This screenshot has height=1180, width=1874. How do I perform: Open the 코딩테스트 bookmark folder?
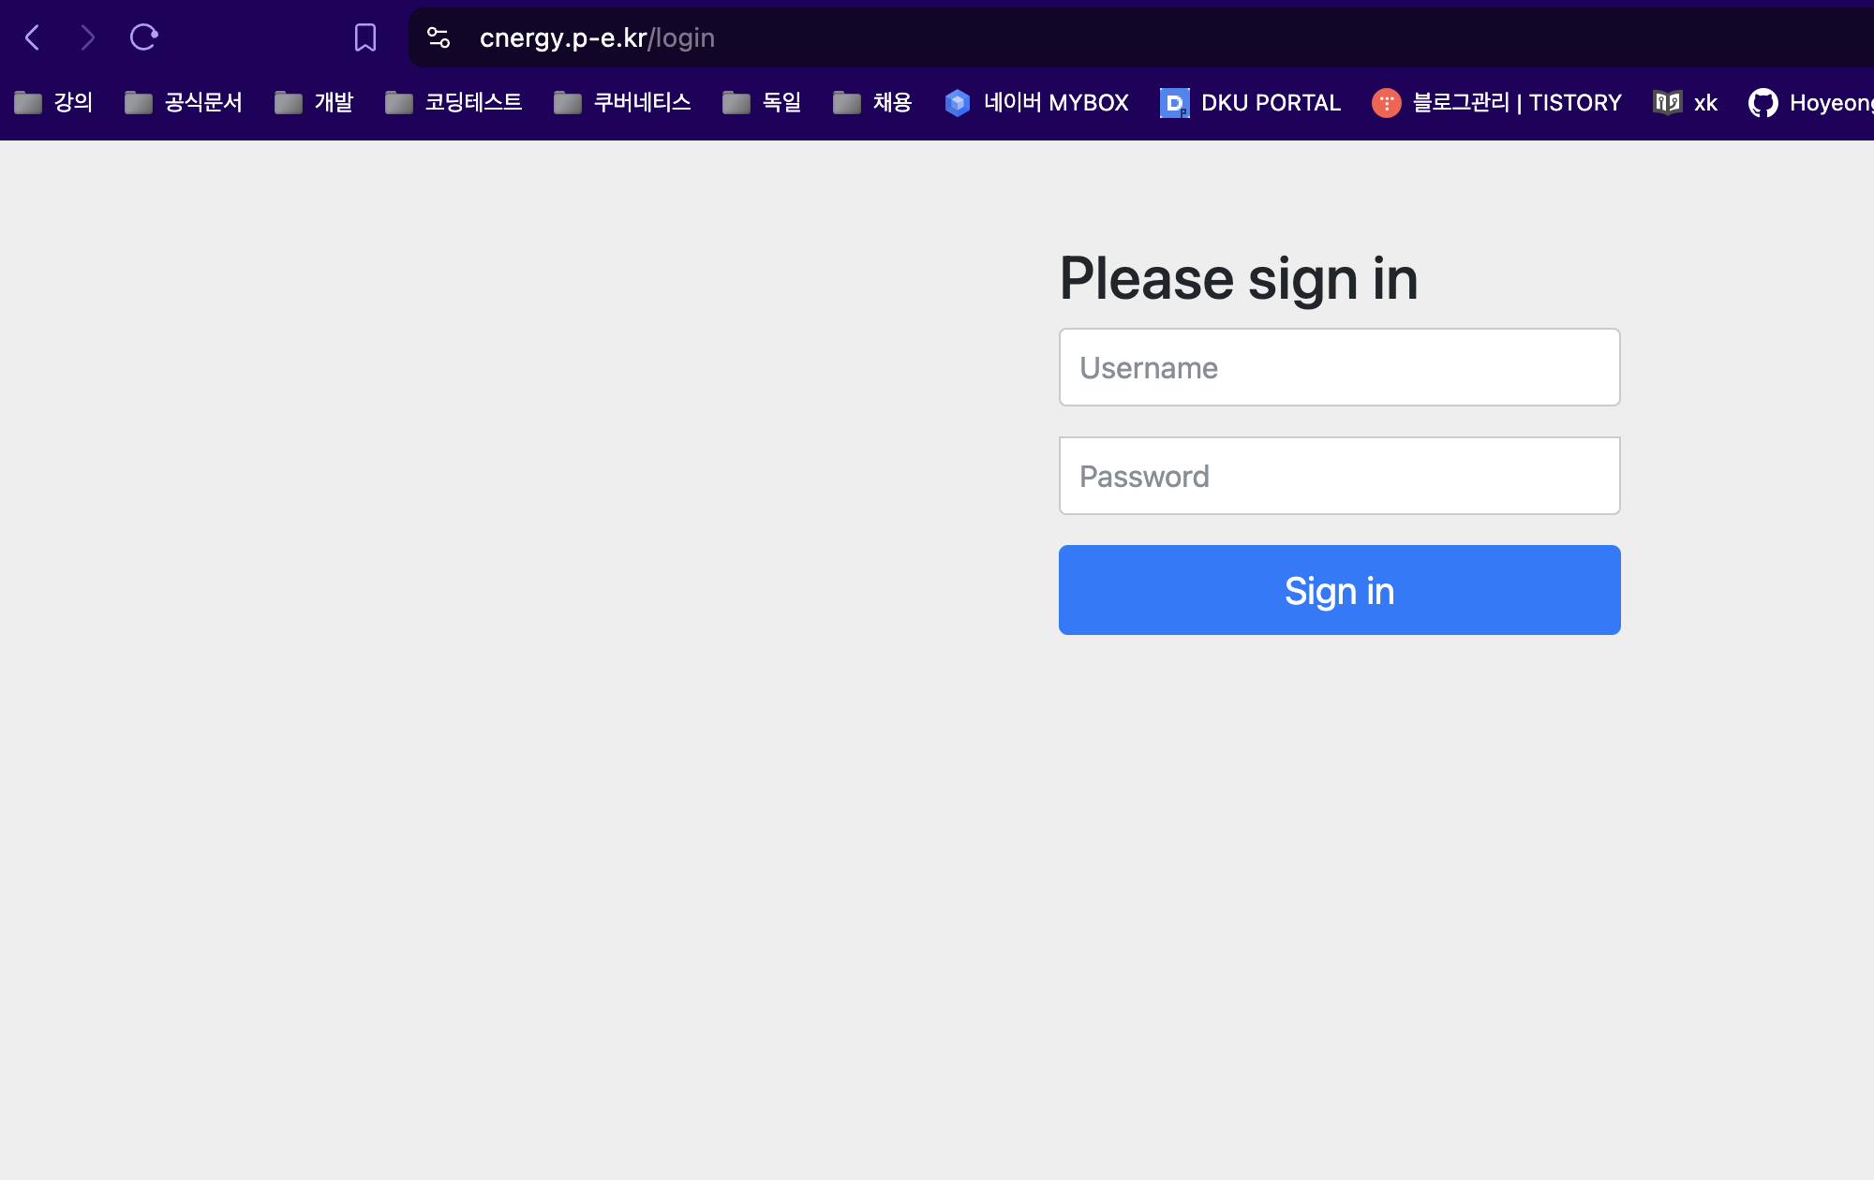454,102
